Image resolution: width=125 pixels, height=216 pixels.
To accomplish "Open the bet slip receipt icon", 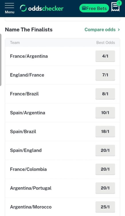I will 116,7.
